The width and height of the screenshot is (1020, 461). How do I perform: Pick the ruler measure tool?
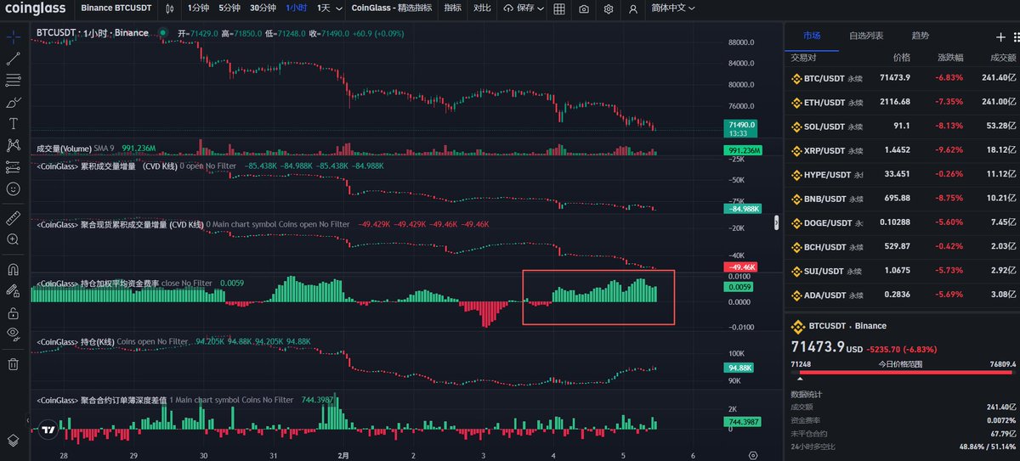(x=14, y=217)
